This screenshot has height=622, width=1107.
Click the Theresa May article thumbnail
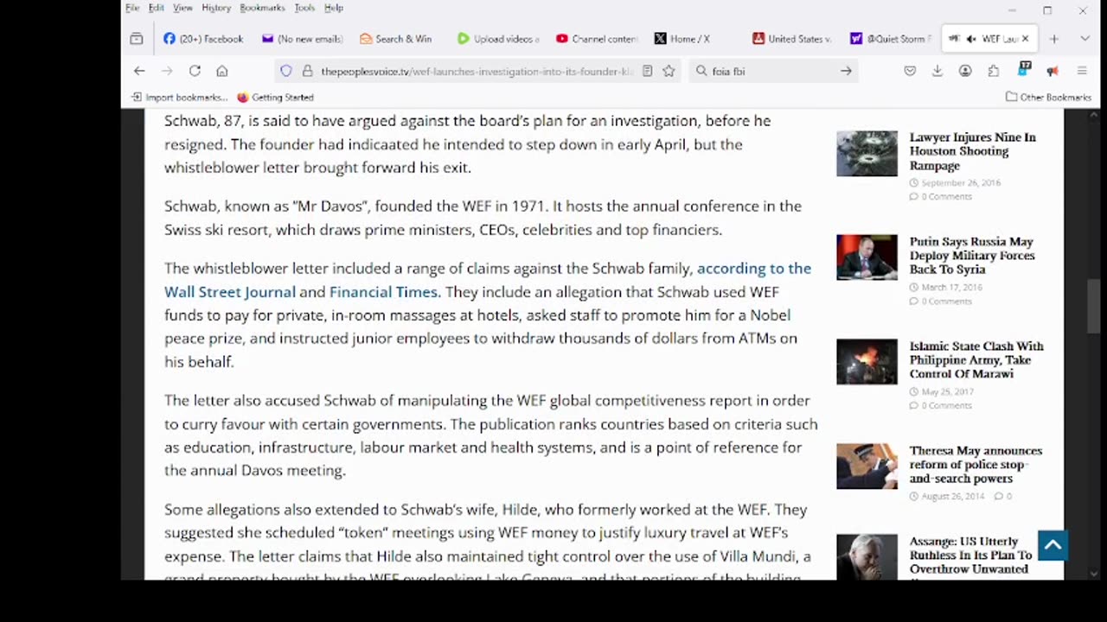(867, 466)
